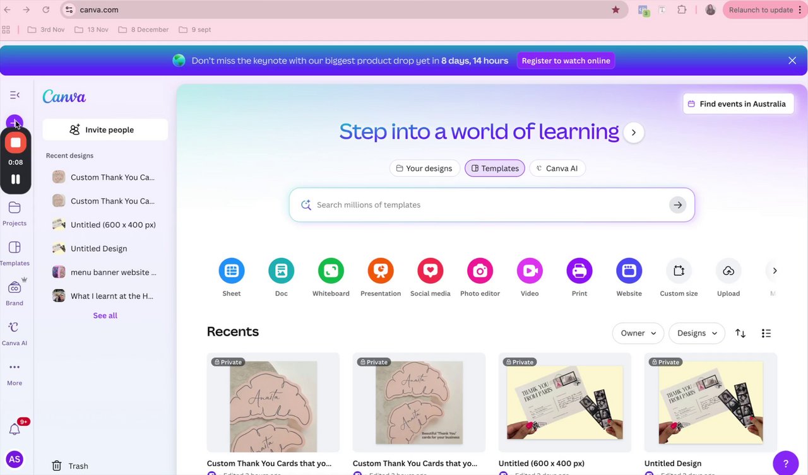808x475 pixels.
Task: Open Projects in the sidebar
Action: click(15, 214)
